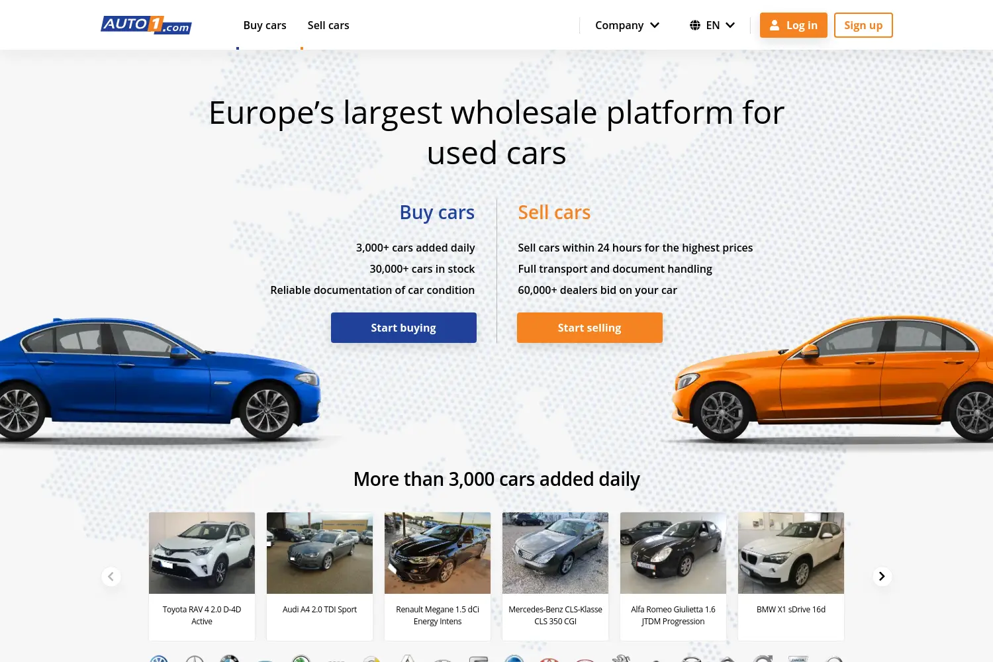
Task: Open the Toyota RAV 4 car thumbnail
Action: [x=202, y=553]
